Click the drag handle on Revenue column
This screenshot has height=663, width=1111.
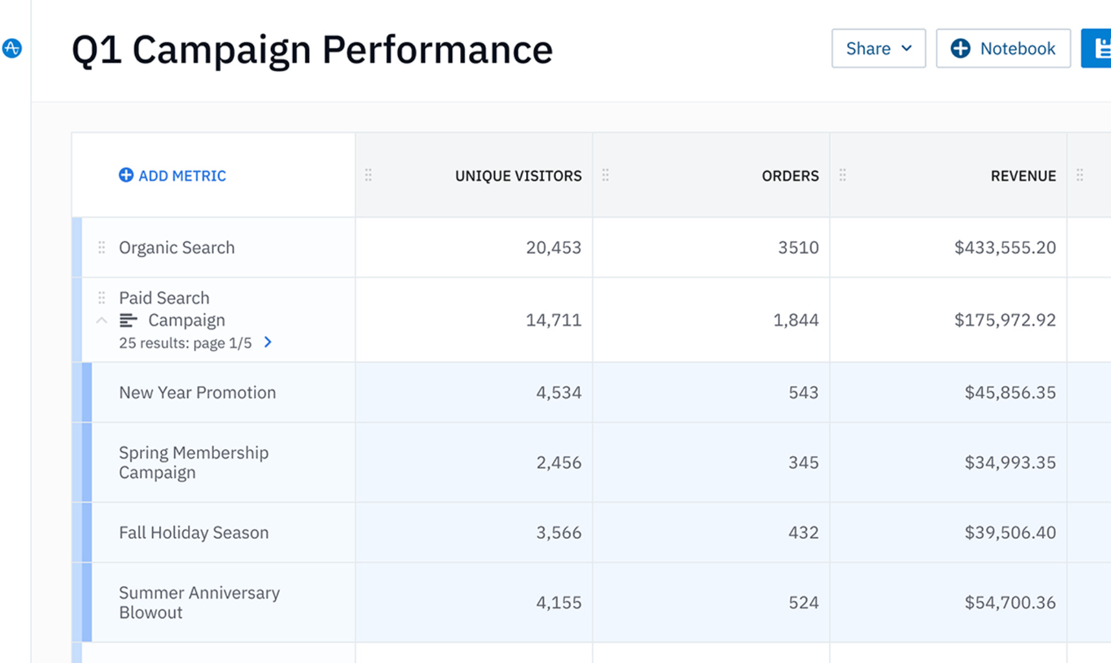pyautogui.click(x=843, y=175)
